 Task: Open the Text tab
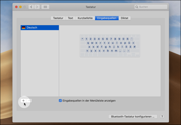[70, 18]
